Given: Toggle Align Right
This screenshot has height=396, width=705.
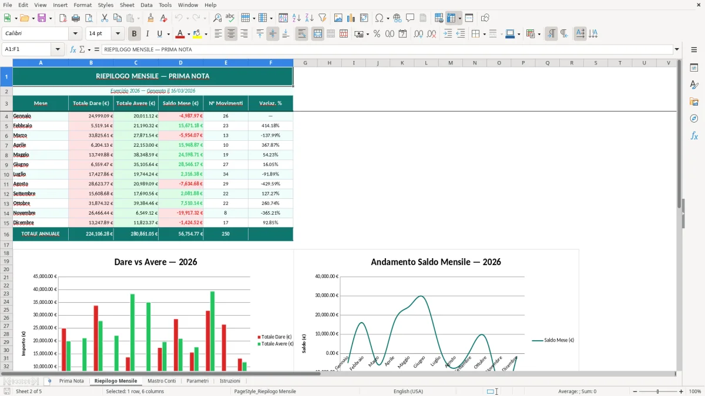Looking at the screenshot, I should pos(244,34).
